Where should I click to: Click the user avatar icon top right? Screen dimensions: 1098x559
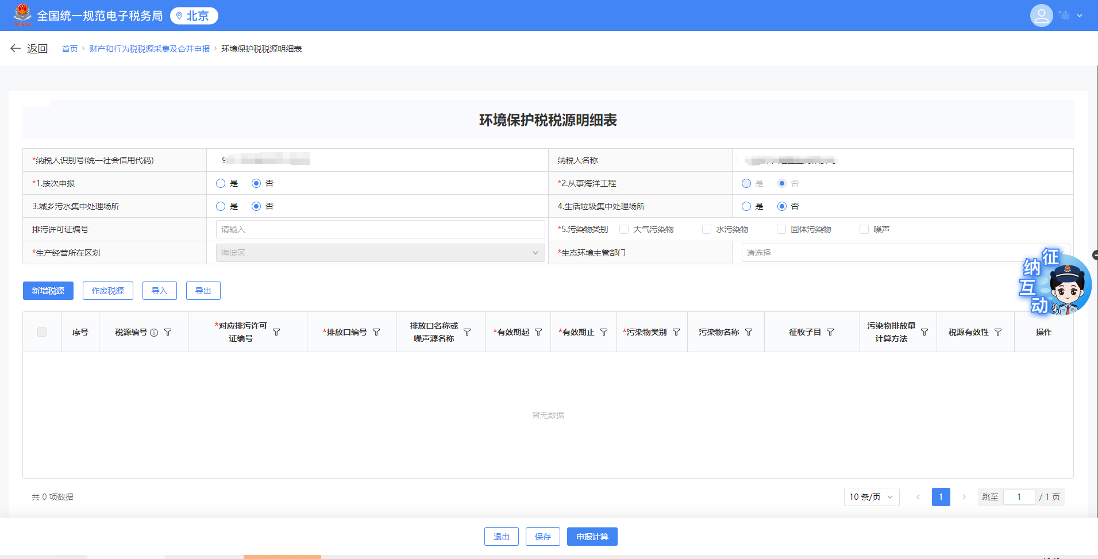tap(1042, 16)
